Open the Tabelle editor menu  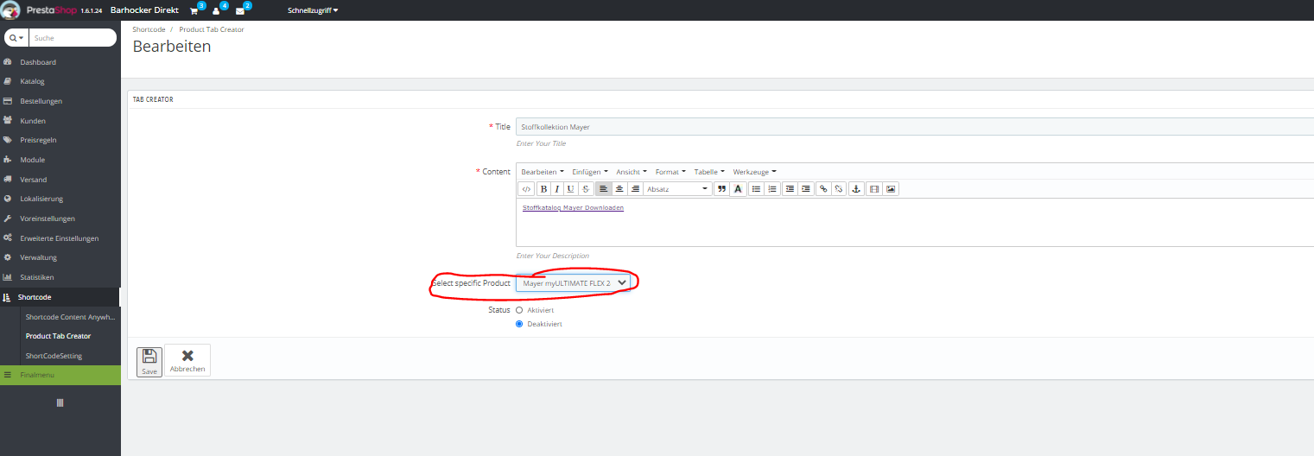click(709, 171)
